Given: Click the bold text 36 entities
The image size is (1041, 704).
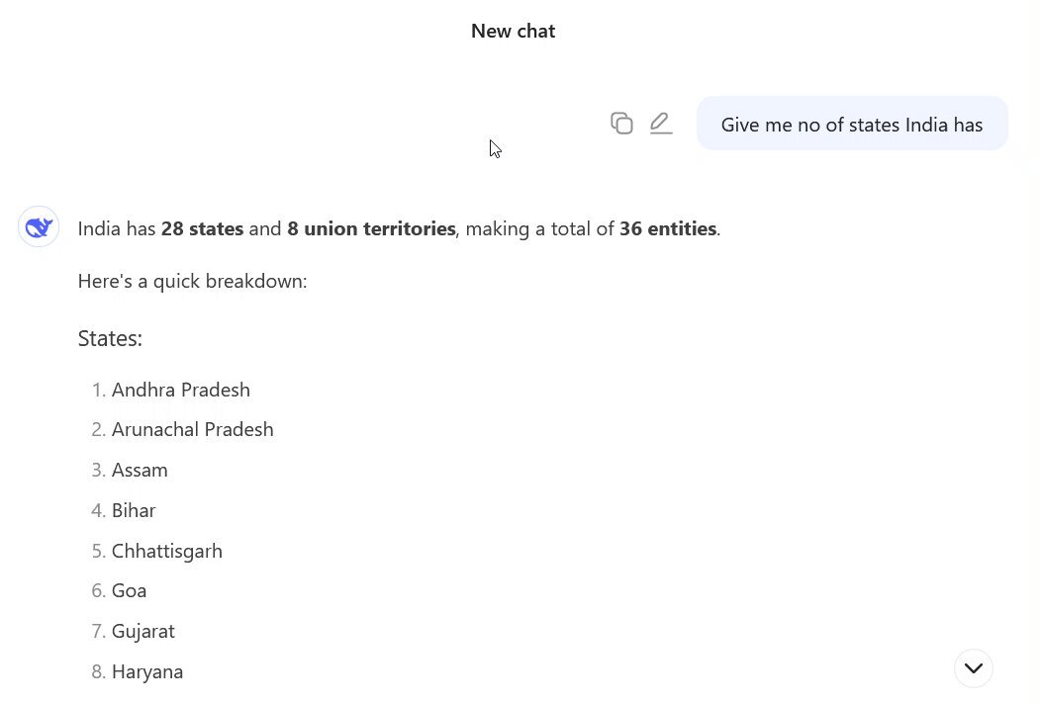Looking at the screenshot, I should point(668,229).
